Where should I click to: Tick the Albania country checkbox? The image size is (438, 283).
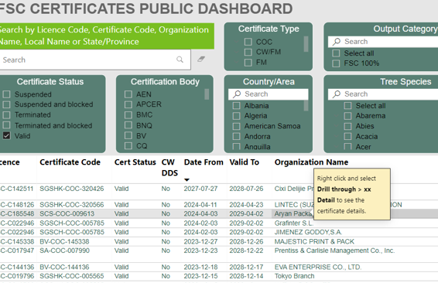236,105
